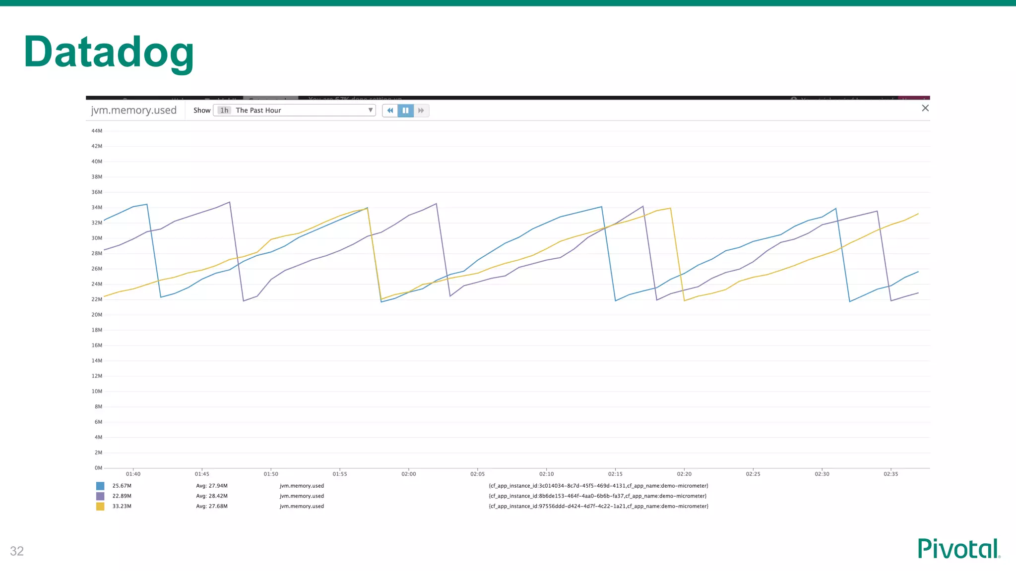Close the jvm.memory.used graph panel
The width and height of the screenshot is (1016, 571).
coord(925,108)
